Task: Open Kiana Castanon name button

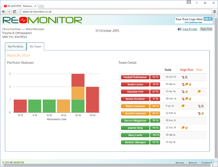Action: point(135,106)
